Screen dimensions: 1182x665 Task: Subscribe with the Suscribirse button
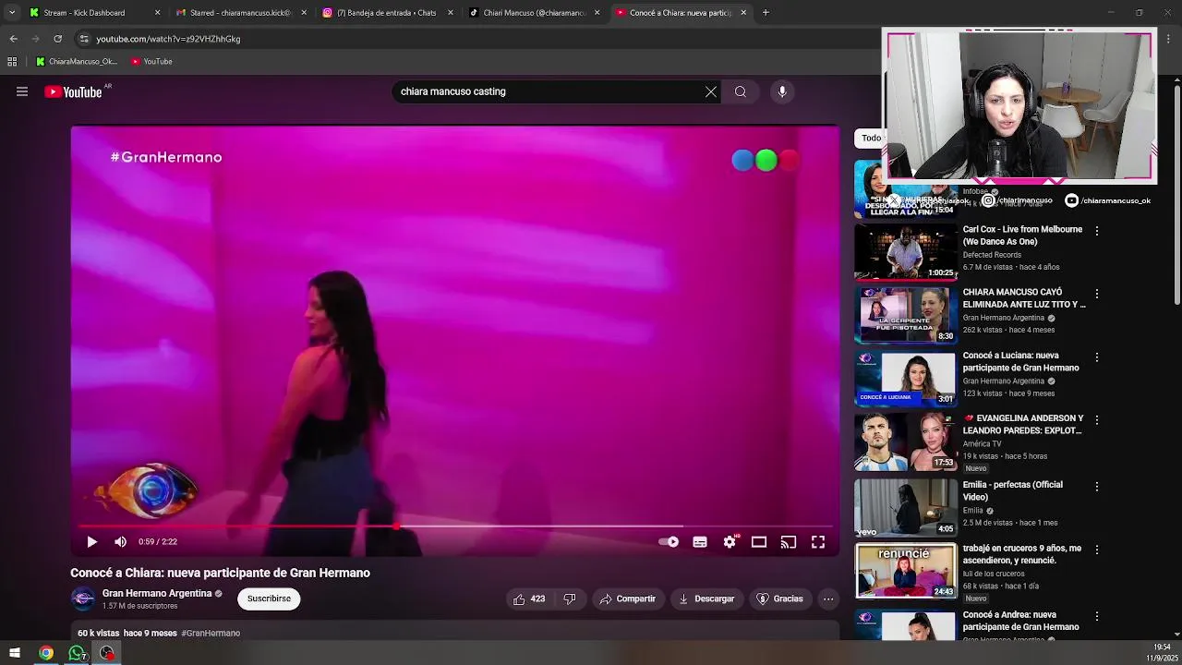(x=269, y=598)
